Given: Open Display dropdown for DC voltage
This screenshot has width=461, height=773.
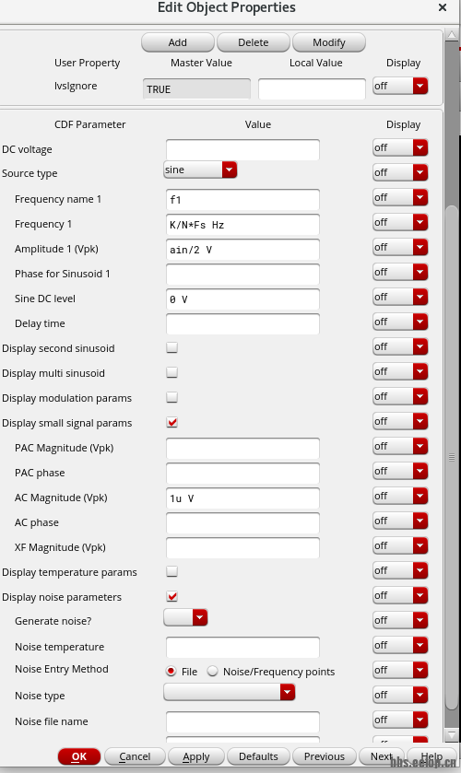Looking at the screenshot, I should click(400, 147).
